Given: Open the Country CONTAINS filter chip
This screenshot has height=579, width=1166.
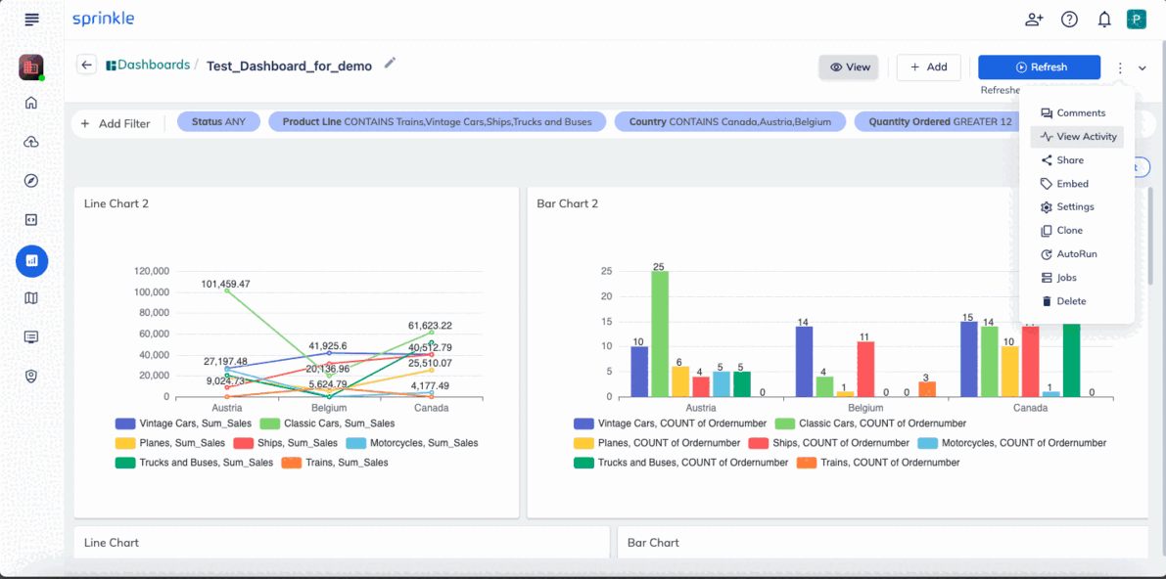Looking at the screenshot, I should 730,122.
